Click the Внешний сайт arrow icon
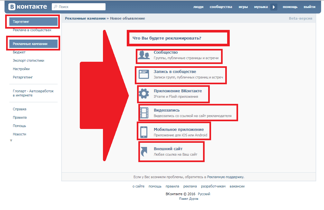 [x=144, y=151]
